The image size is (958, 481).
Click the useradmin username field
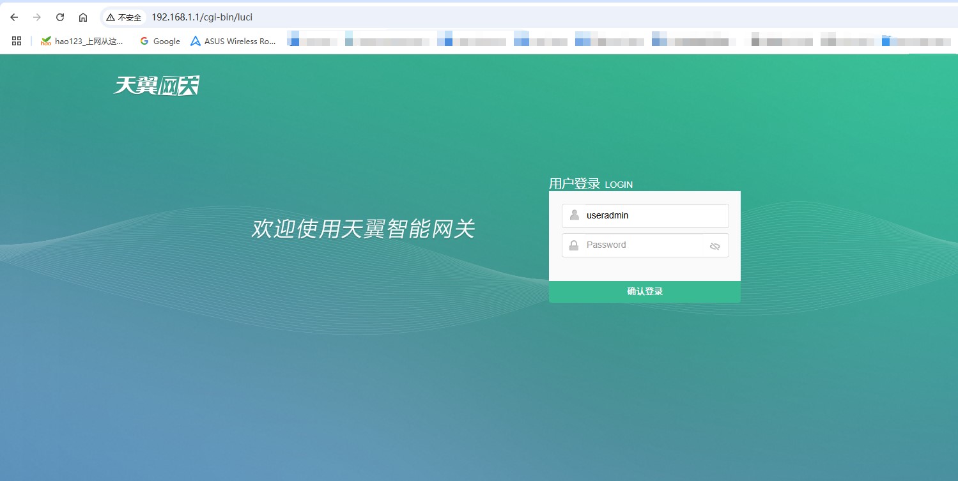click(652, 216)
